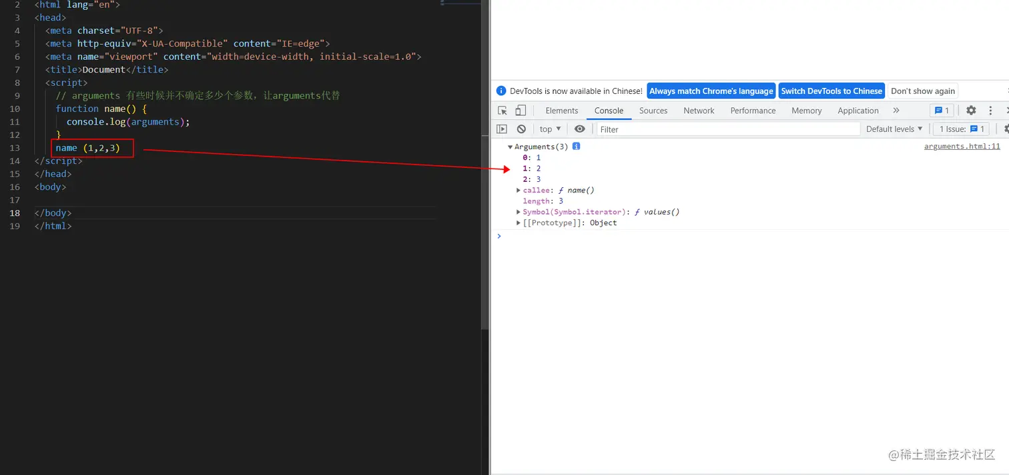Select the Console tab
Viewport: 1009px width, 475px height.
pos(609,111)
